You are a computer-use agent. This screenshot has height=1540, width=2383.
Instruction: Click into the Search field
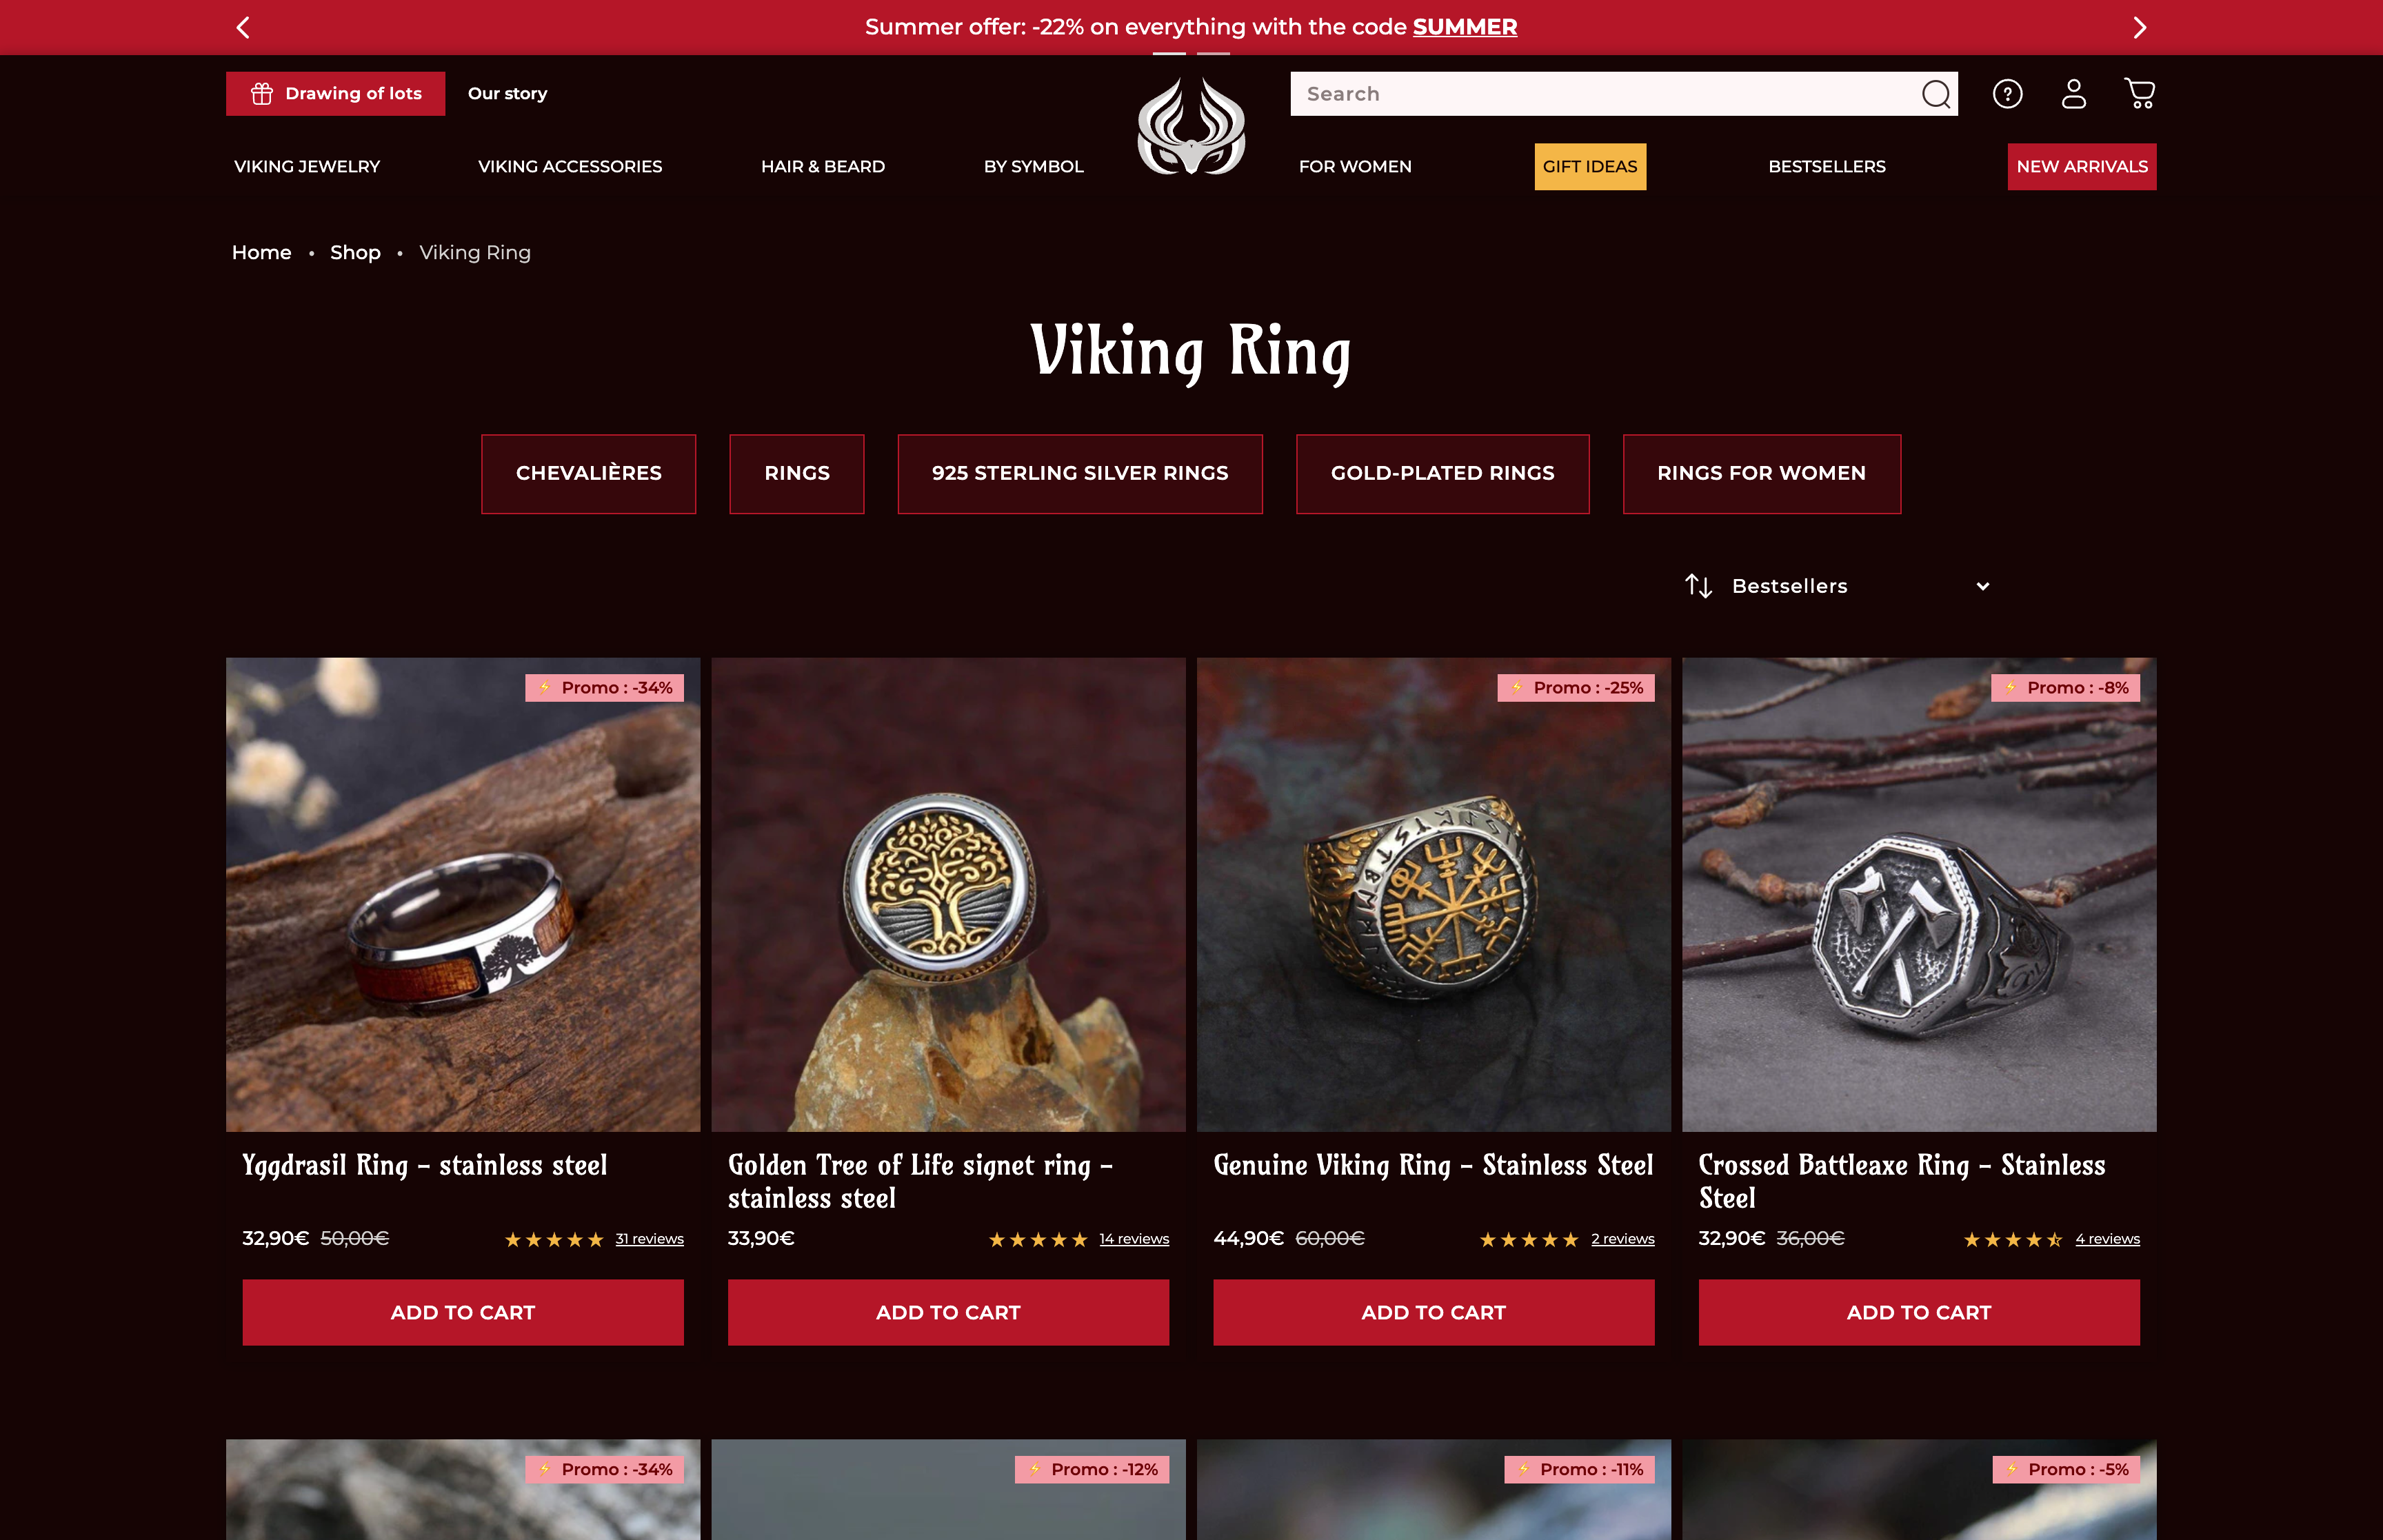pyautogui.click(x=1605, y=94)
